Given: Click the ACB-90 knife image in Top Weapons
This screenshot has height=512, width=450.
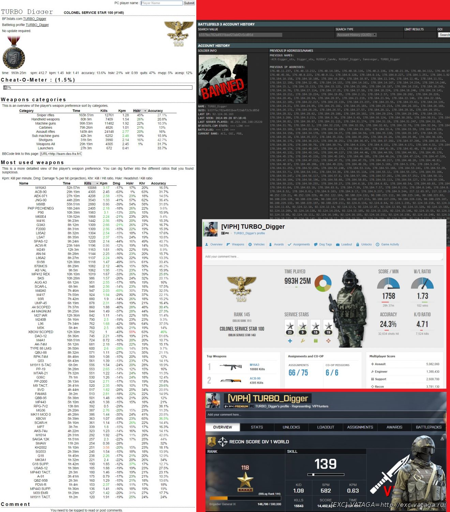Looking at the screenshot, I should [x=231, y=380].
